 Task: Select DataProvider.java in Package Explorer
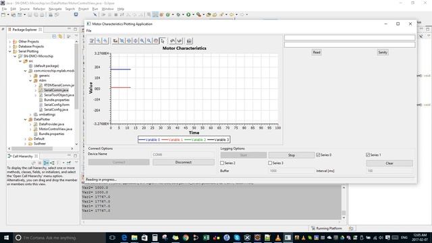pos(51,124)
